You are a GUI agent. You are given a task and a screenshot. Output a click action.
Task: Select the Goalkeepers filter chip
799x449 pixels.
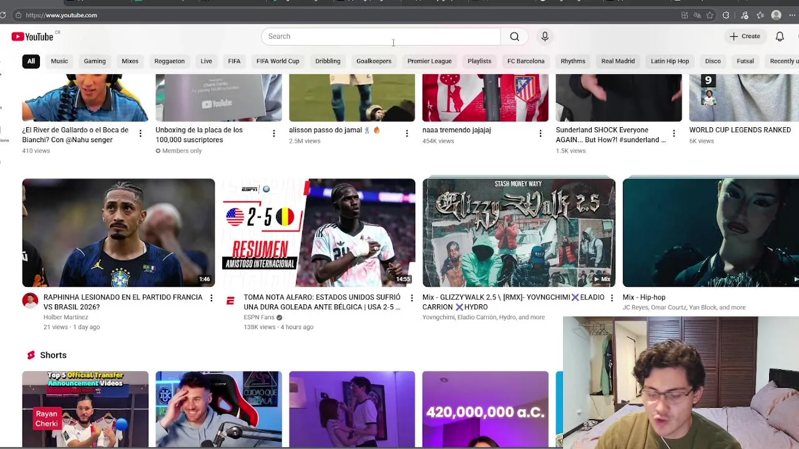point(374,61)
